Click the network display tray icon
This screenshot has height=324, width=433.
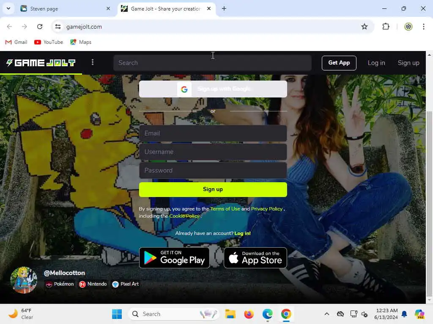[354, 314]
